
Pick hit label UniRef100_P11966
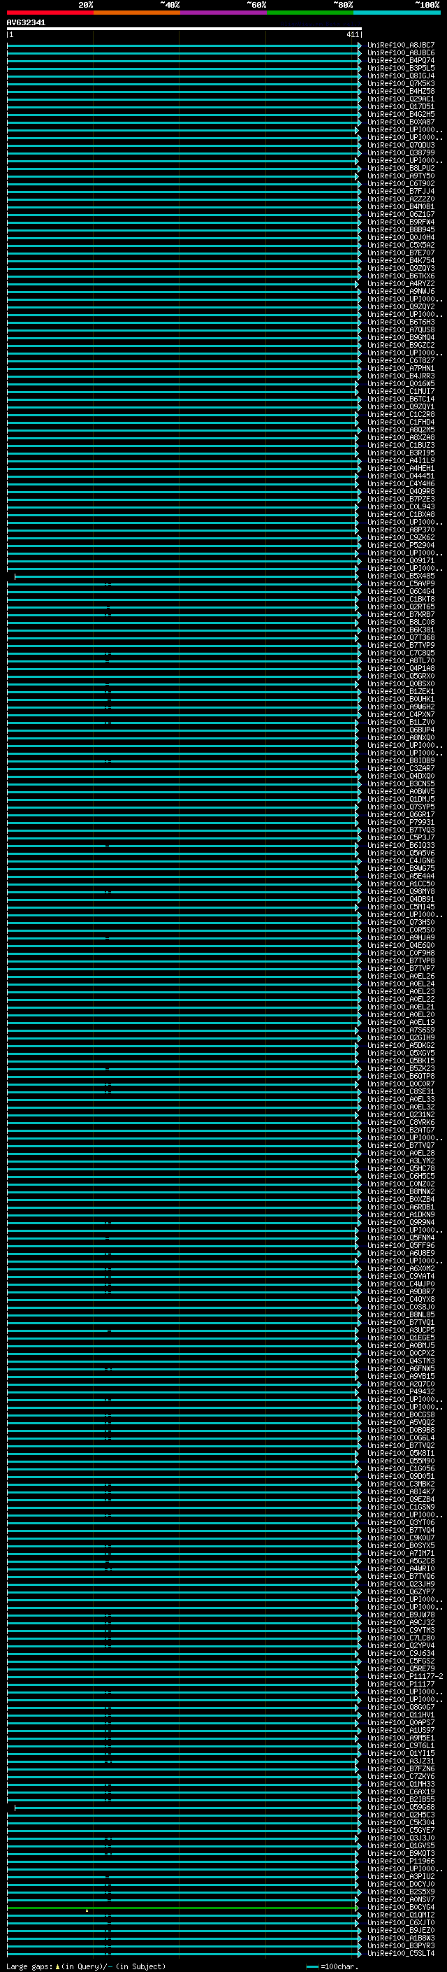pos(401,1861)
